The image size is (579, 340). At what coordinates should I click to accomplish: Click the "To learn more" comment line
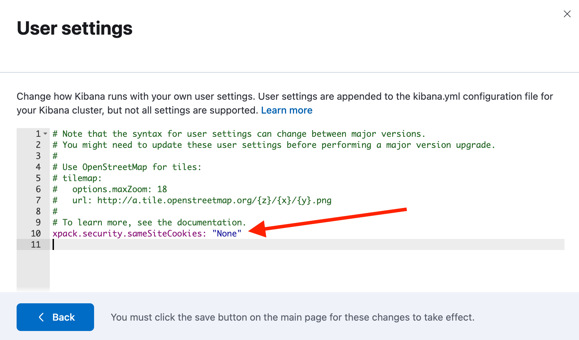click(149, 222)
